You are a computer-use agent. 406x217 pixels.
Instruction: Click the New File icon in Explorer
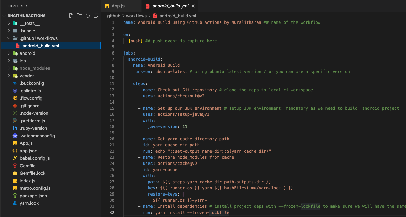(x=71, y=16)
